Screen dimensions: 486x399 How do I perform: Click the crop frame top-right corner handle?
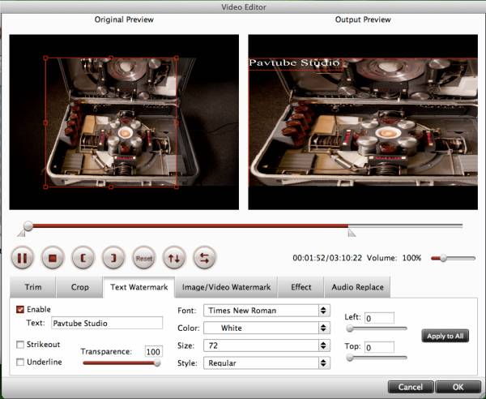coord(177,58)
